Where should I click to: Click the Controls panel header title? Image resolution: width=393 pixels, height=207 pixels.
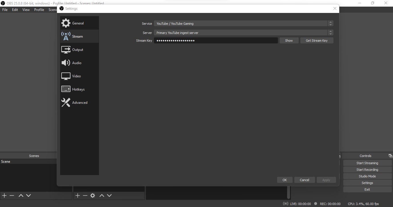click(365, 156)
